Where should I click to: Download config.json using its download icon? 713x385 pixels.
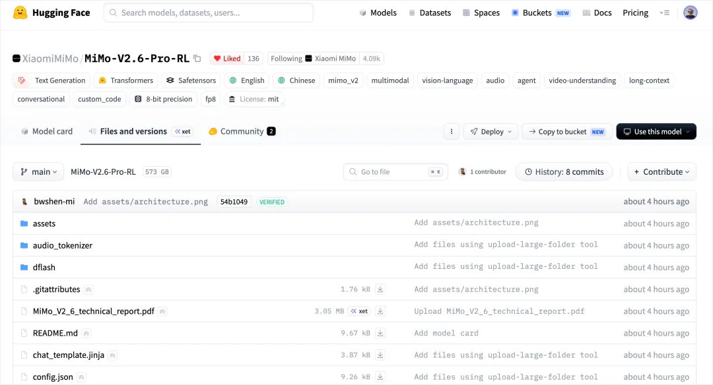coord(381,377)
